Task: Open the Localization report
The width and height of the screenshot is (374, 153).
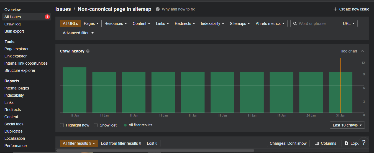Action: (15, 138)
